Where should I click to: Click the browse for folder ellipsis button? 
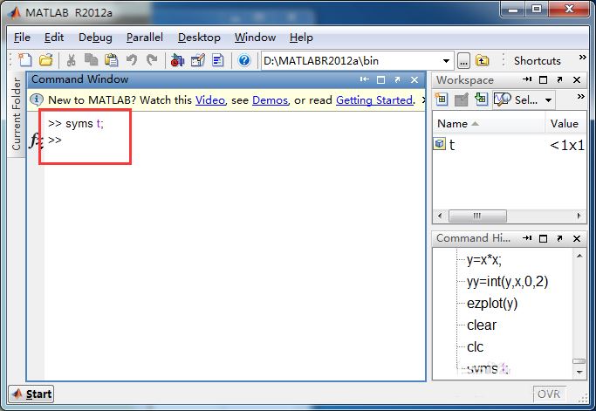463,61
